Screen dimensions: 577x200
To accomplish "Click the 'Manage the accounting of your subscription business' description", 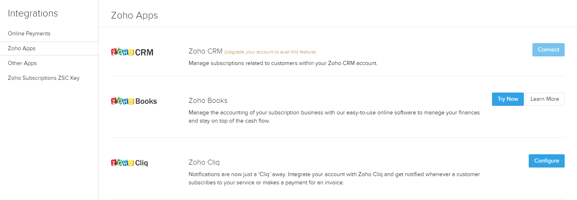I will [x=334, y=117].
